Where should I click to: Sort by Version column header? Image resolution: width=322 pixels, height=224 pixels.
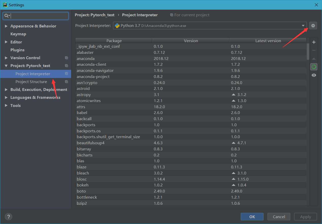click(x=191, y=41)
